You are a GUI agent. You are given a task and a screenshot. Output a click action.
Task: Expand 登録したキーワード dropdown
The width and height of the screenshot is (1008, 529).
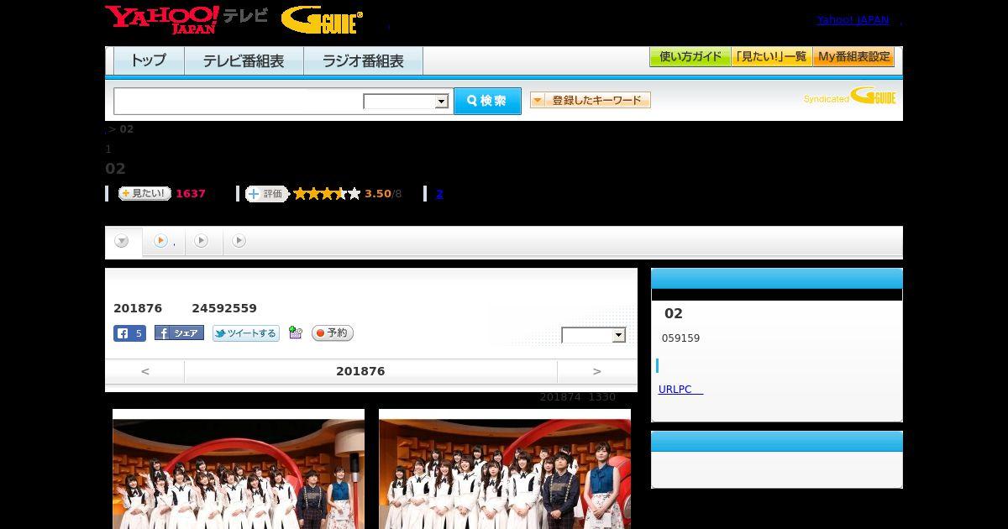pyautogui.click(x=590, y=100)
